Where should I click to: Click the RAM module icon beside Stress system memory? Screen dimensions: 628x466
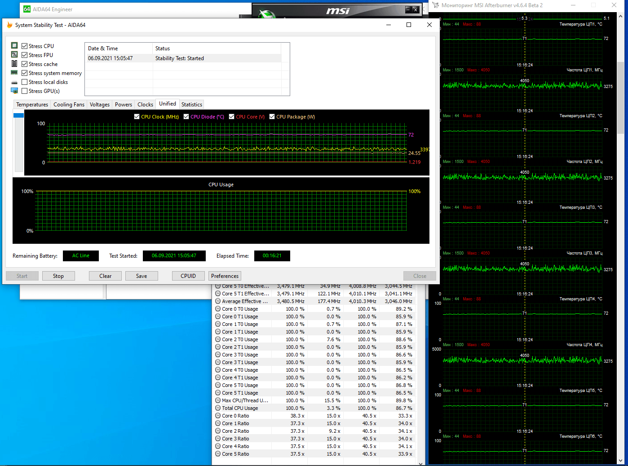pos(14,73)
